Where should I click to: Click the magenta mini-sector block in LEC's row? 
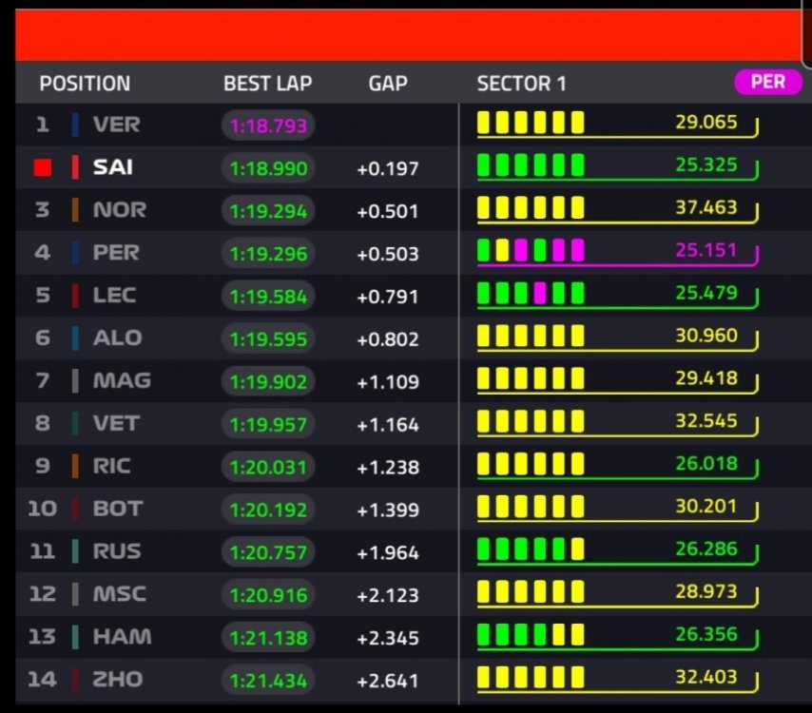pos(540,293)
